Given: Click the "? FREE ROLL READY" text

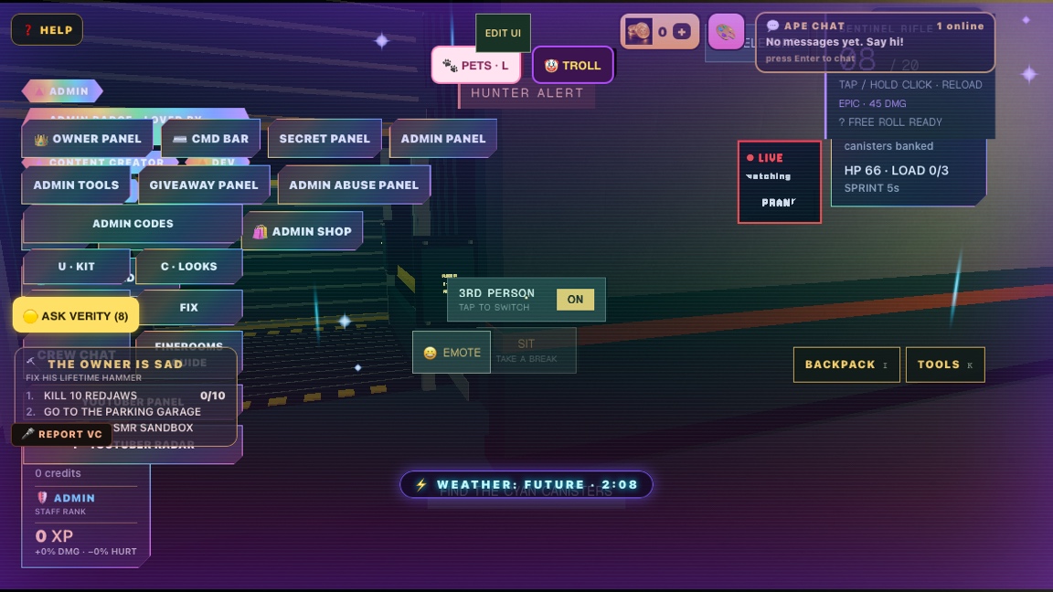Looking at the screenshot, I should pos(889,122).
